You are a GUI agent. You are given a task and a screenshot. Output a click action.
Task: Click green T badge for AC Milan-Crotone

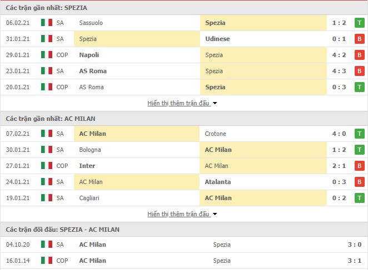(359, 134)
